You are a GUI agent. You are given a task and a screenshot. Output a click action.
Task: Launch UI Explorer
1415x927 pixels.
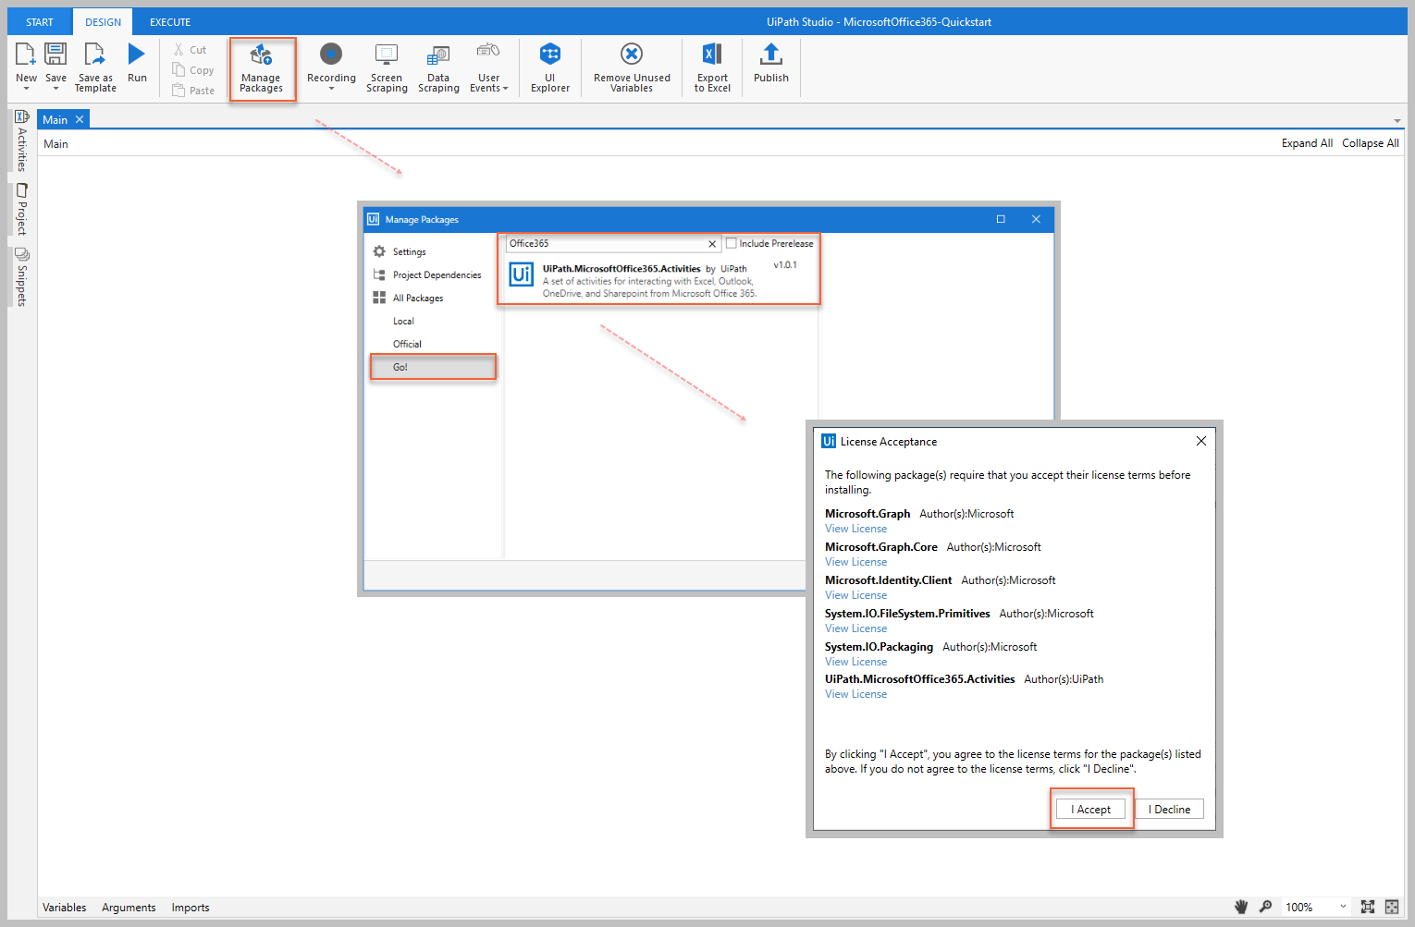point(550,67)
